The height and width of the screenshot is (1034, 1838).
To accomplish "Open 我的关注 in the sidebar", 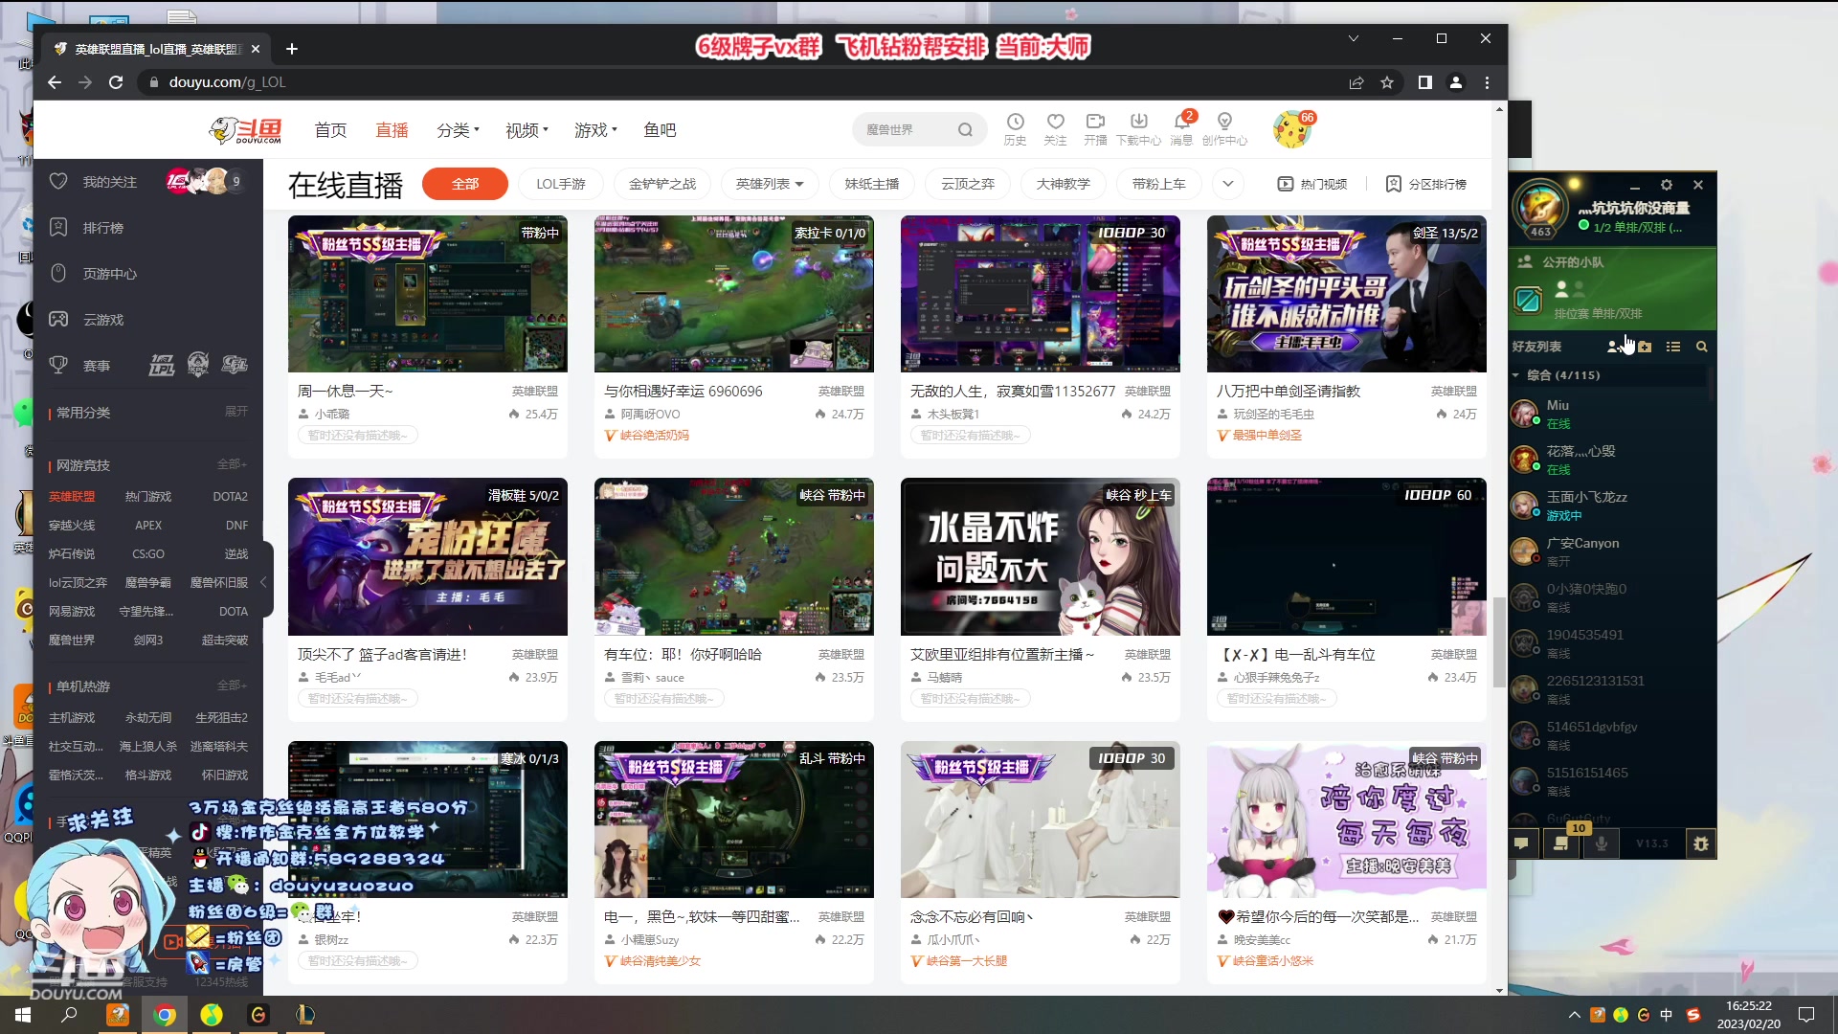I will pyautogui.click(x=109, y=182).
